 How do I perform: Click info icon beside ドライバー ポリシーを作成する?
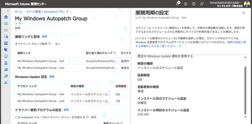(x=87, y=117)
